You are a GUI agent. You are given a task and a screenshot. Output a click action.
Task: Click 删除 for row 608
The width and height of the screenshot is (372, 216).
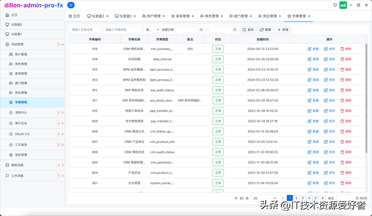(346, 131)
